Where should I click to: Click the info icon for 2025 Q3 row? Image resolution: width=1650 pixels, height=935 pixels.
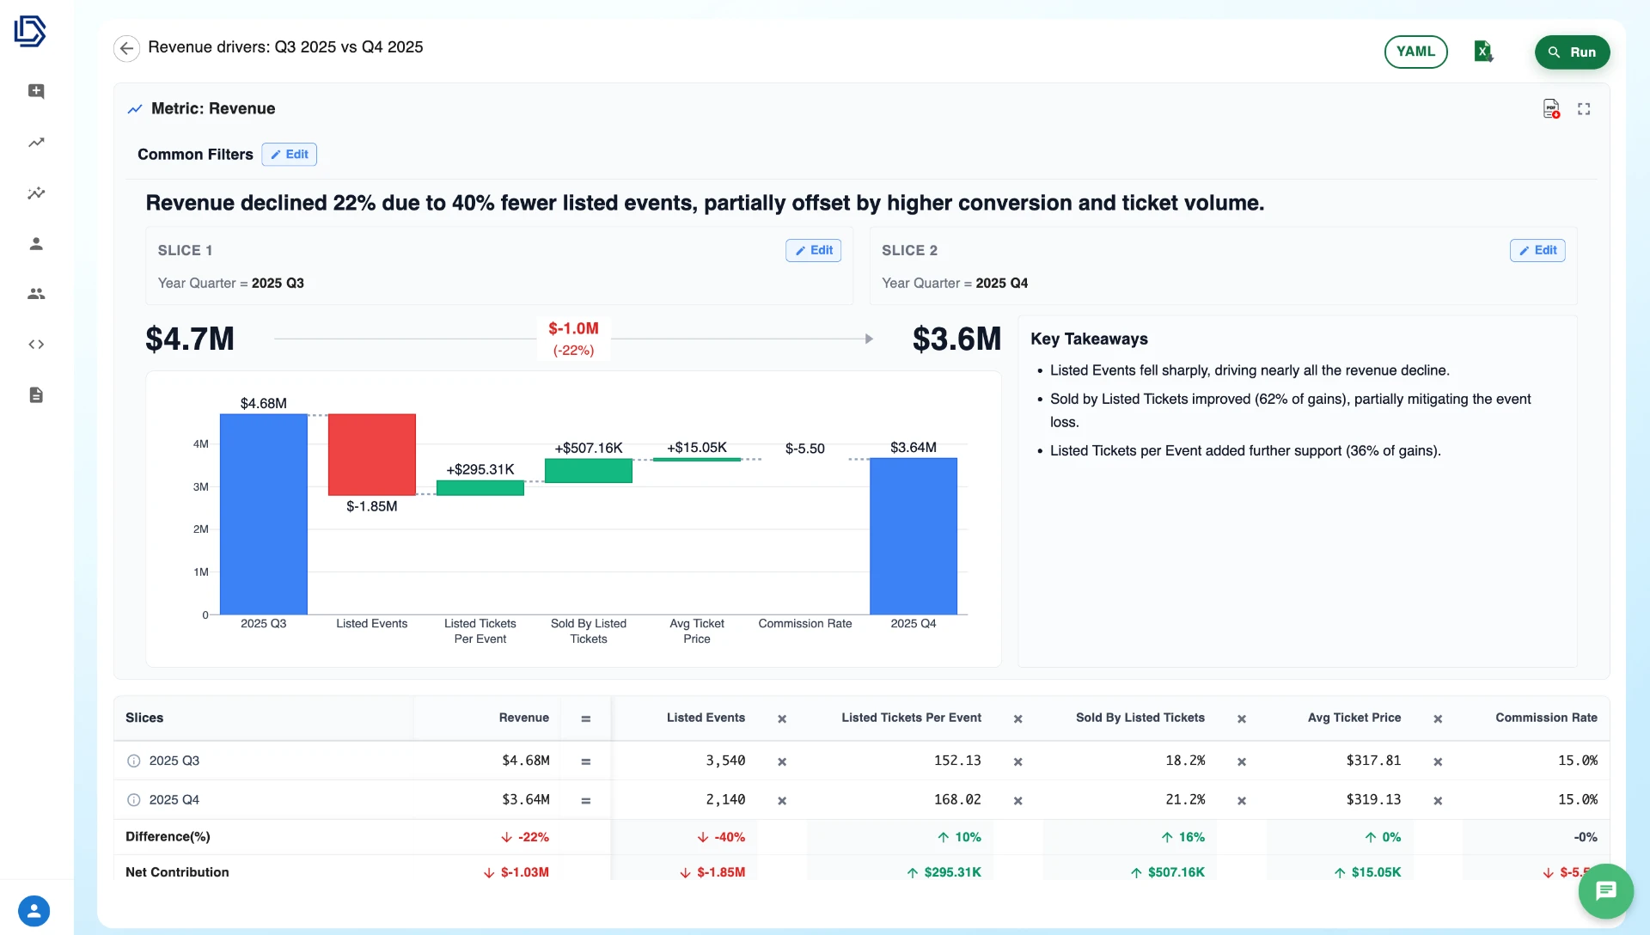click(x=134, y=761)
